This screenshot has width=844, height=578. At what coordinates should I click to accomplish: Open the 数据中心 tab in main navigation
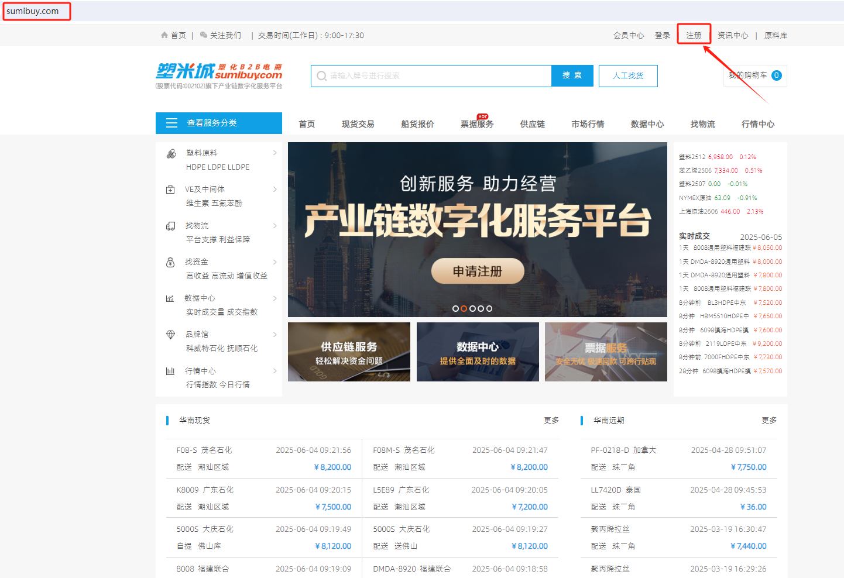[647, 124]
